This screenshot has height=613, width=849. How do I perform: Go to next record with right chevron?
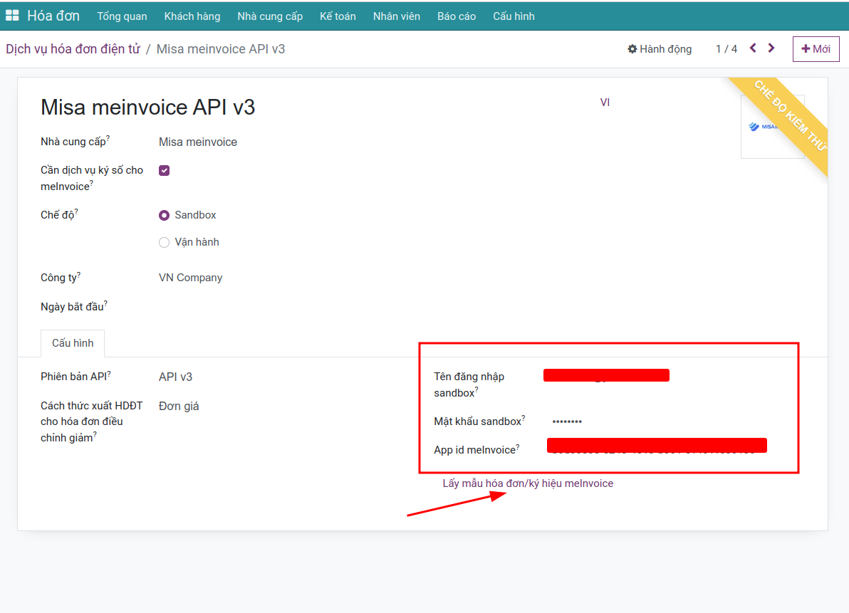771,48
